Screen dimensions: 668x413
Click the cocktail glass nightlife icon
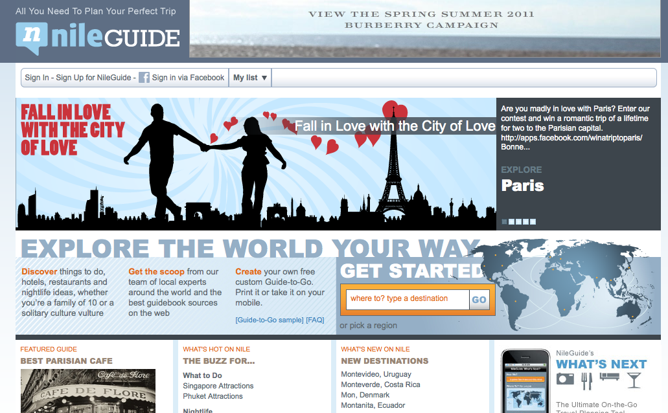coord(634,380)
